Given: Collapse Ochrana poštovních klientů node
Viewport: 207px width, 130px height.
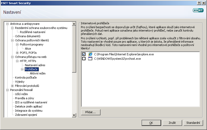Looking at the screenshot, I should (12, 40).
